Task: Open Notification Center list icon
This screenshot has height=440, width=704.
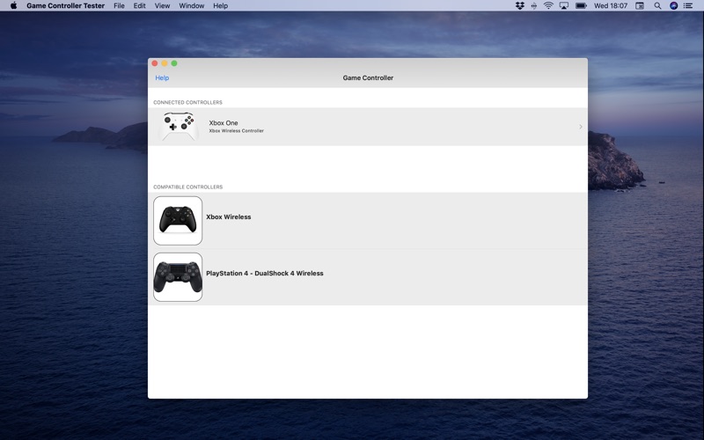Action: point(688,5)
